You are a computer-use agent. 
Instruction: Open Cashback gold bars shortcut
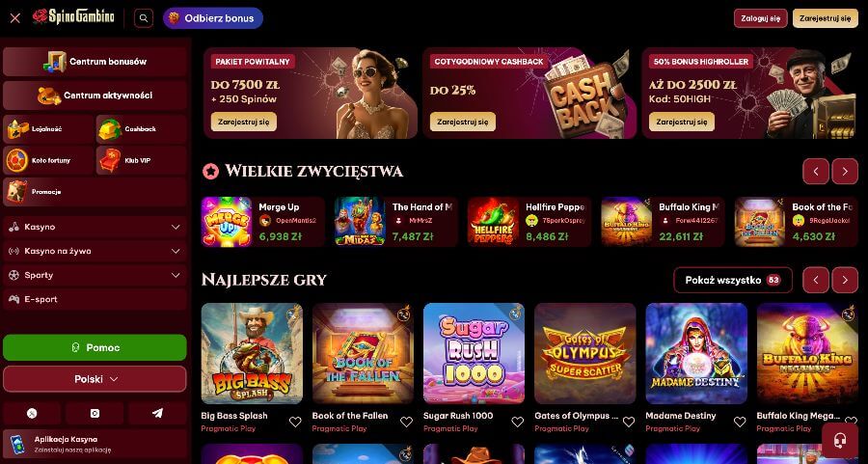tap(142, 129)
